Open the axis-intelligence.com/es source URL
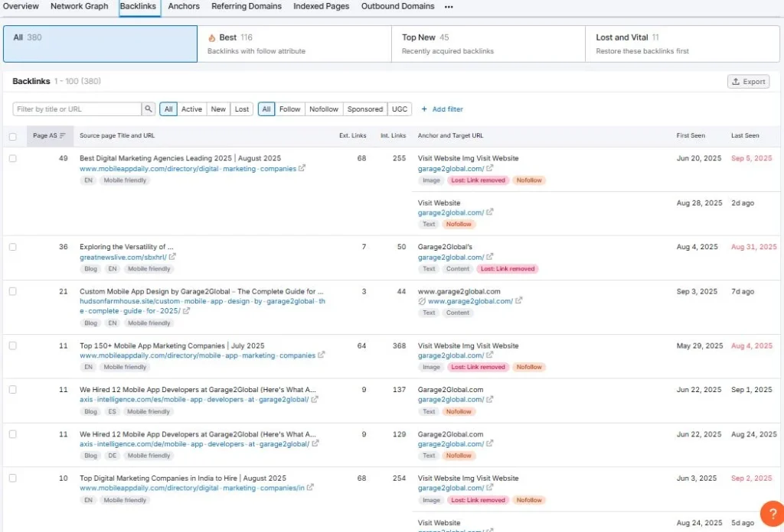This screenshot has height=532, width=784. click(194, 399)
